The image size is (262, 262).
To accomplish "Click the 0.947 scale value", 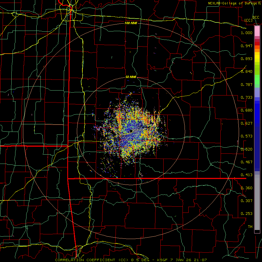I will [247, 46].
